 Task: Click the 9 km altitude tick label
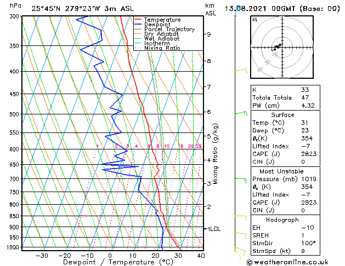208,34
